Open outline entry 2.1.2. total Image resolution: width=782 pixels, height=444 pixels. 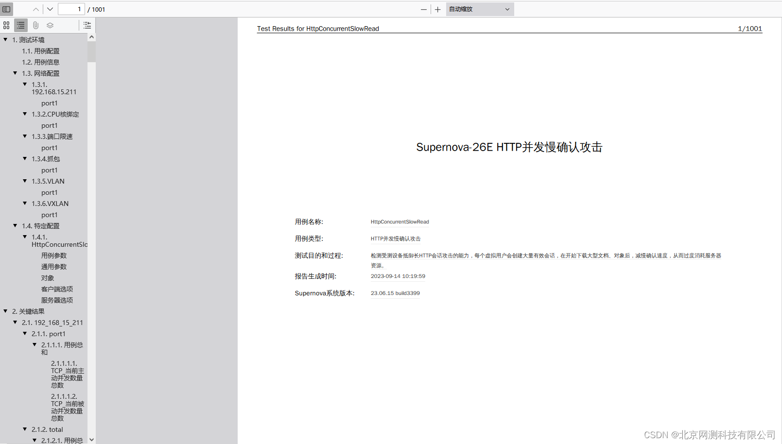click(47, 429)
